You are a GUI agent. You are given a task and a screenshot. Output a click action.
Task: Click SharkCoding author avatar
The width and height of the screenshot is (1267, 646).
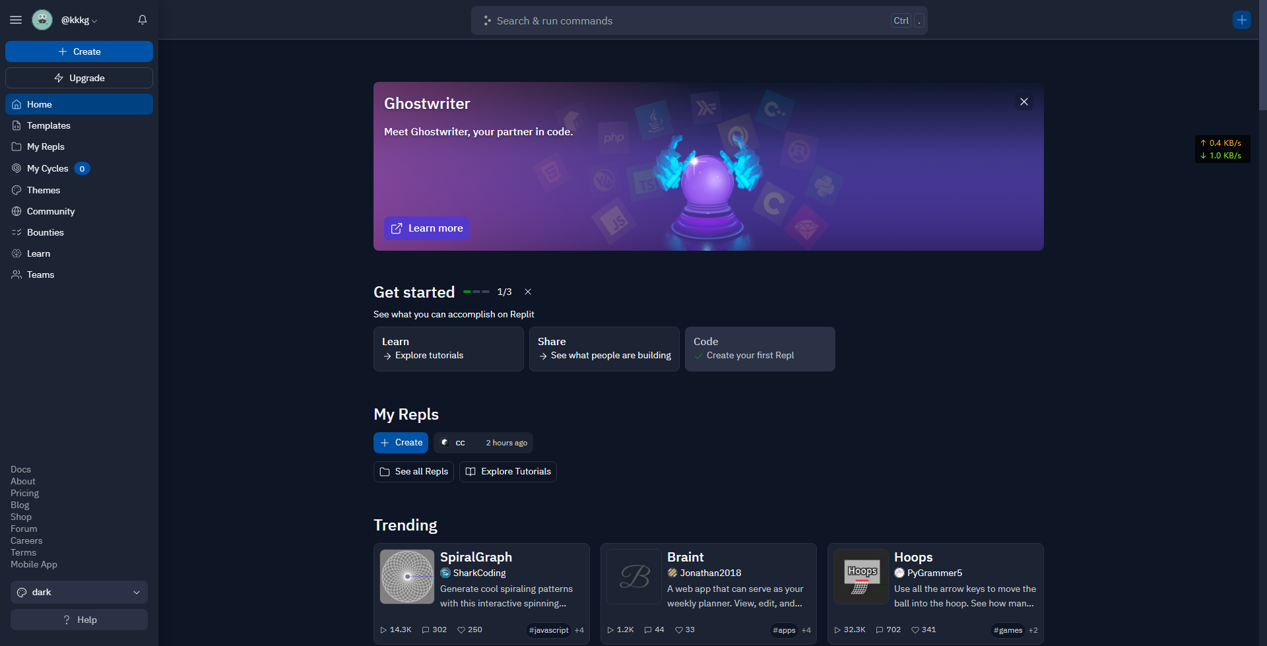(445, 573)
